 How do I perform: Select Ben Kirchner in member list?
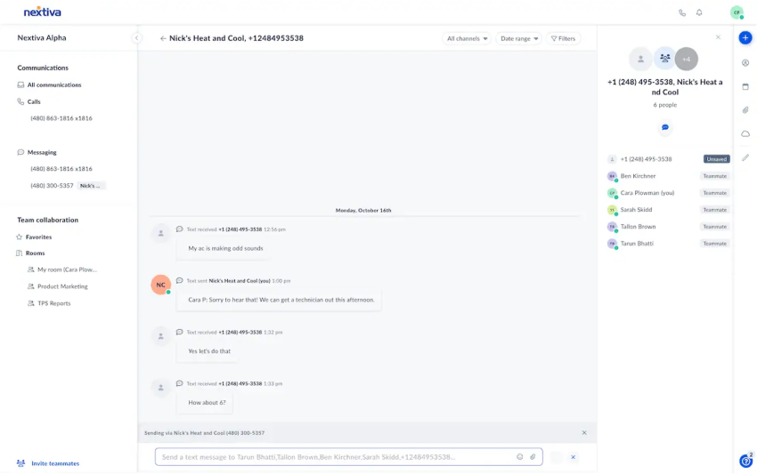(638, 176)
